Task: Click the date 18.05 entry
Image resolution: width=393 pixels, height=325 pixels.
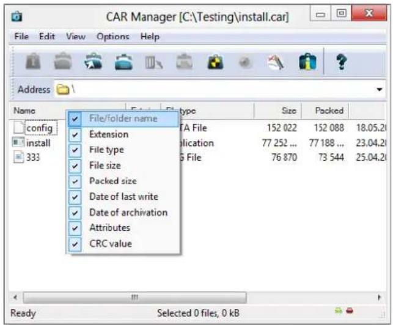Action: pos(371,128)
